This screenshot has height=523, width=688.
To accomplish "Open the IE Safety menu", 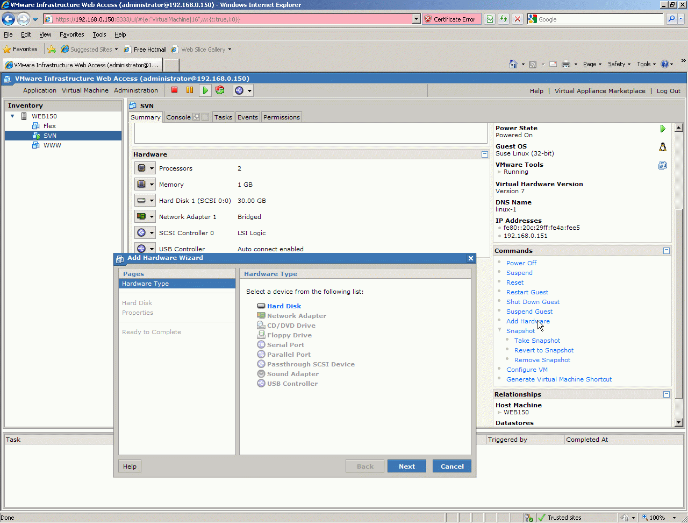I will [x=619, y=64].
